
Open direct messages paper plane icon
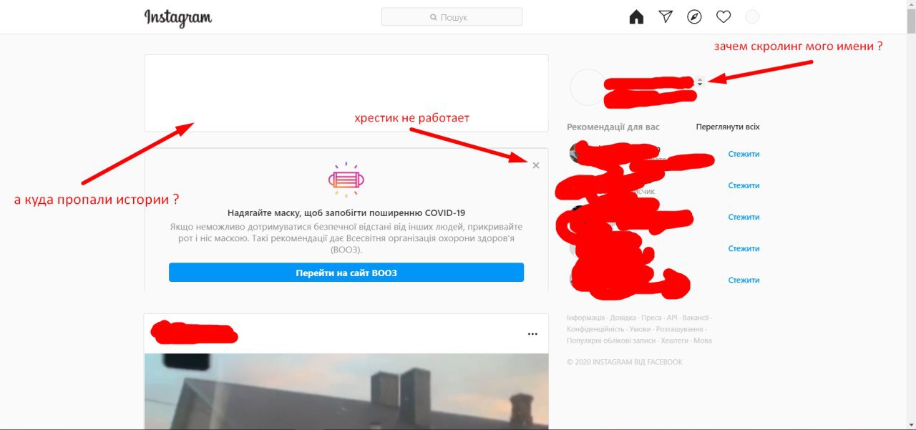[x=666, y=17]
